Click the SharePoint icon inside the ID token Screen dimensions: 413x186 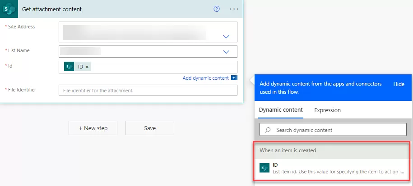point(69,67)
